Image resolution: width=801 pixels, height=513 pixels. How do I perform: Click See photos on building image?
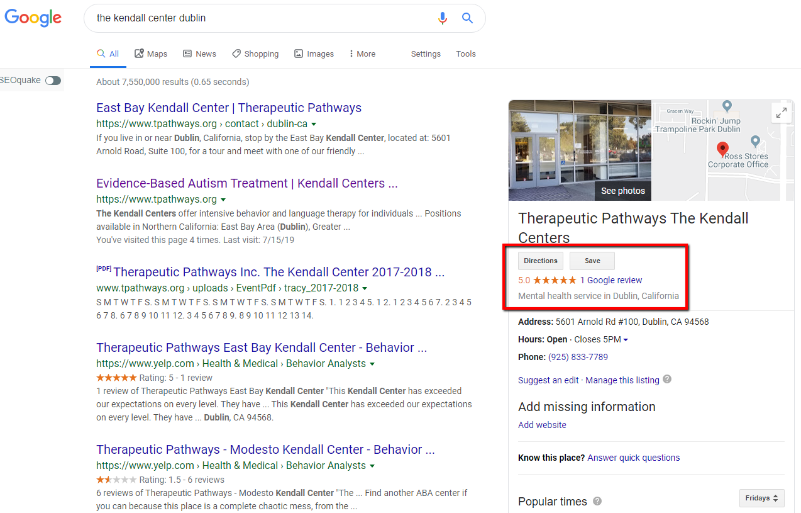pyautogui.click(x=622, y=191)
